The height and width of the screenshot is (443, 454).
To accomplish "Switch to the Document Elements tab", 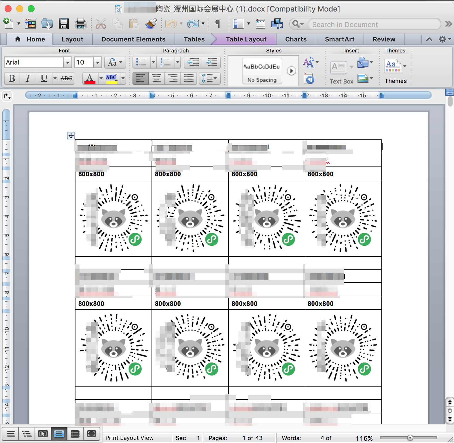I will (x=133, y=39).
